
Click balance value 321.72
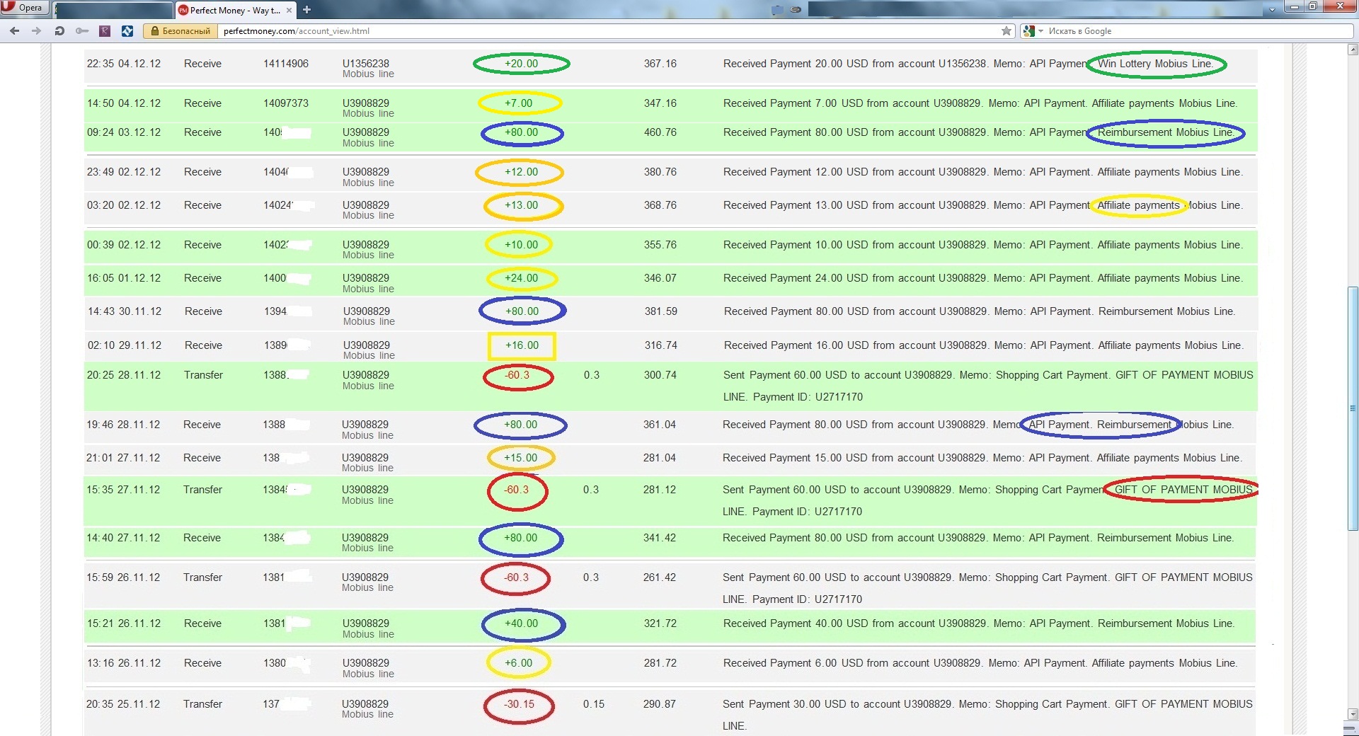(x=660, y=623)
